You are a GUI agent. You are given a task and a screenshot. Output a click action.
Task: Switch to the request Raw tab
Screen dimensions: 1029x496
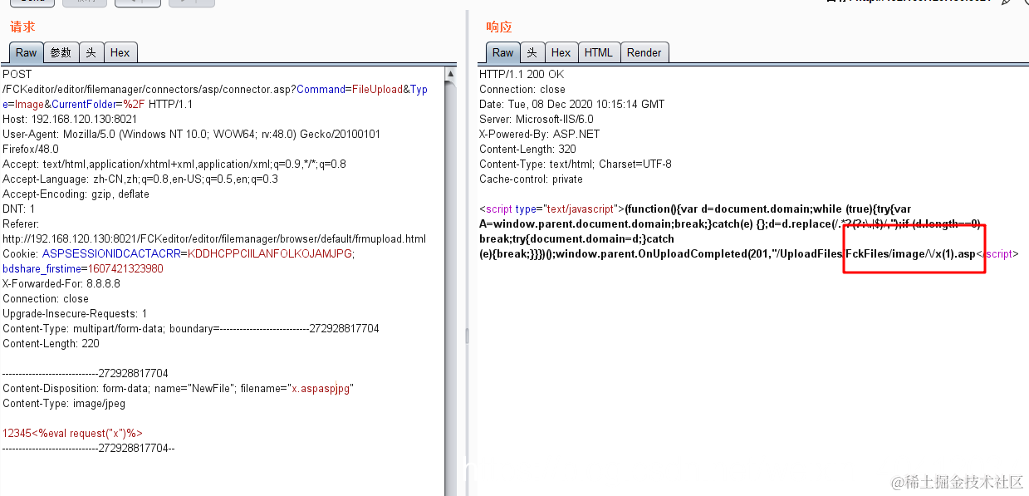click(x=27, y=52)
